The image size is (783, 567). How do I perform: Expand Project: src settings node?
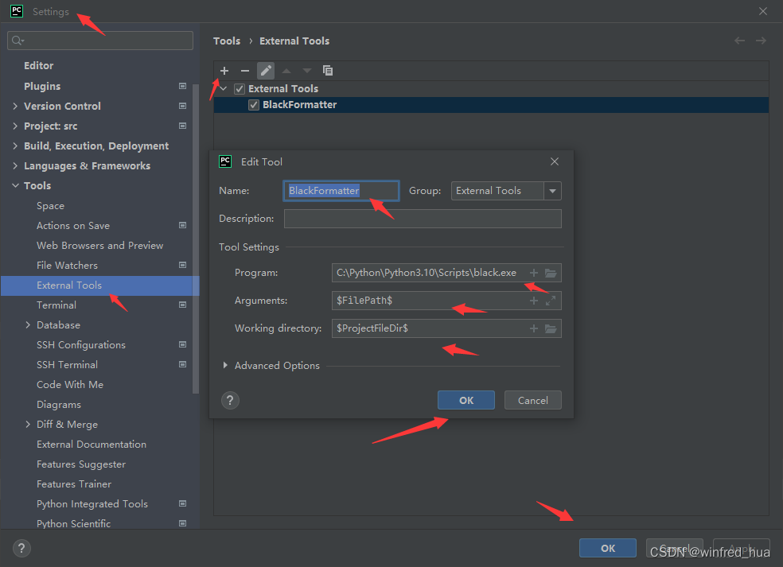click(15, 126)
